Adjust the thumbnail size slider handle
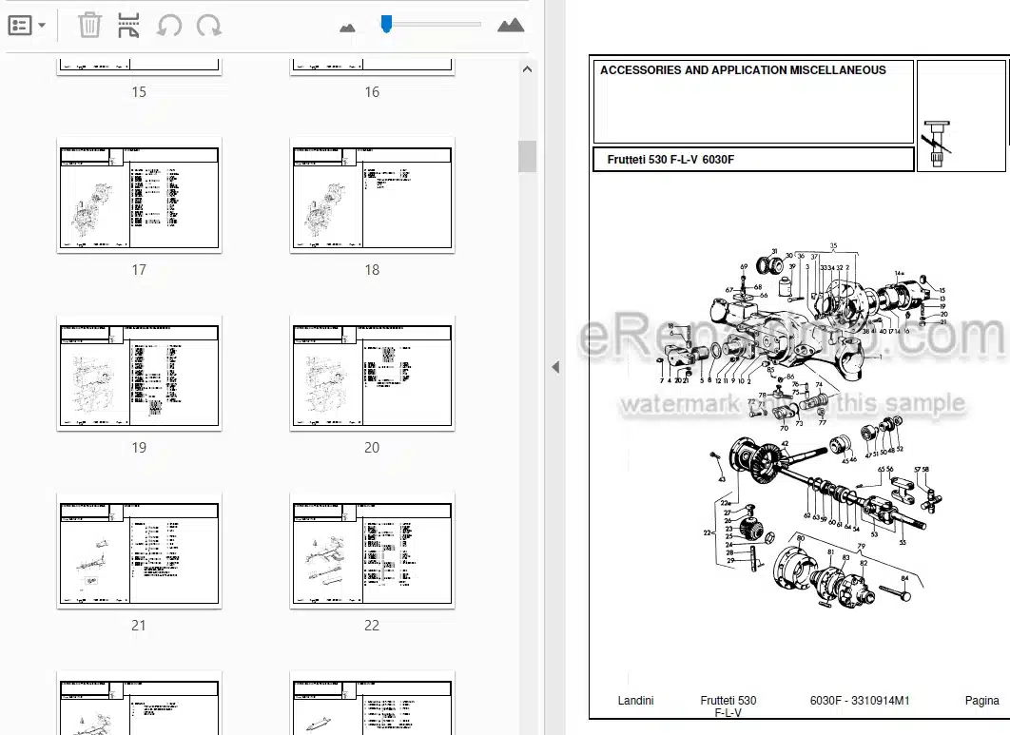 386,25
